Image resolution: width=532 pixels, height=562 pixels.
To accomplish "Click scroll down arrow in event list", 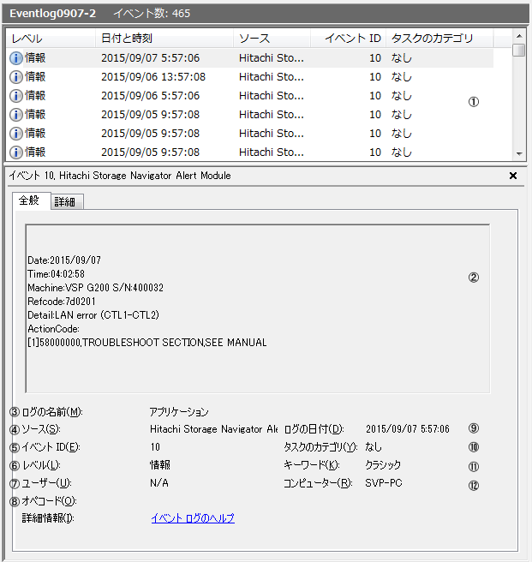I will coord(519,154).
